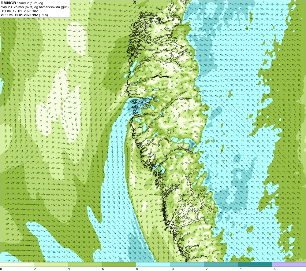
Task: Click the 6–8 m/s dark green legend swatch
Action: tap(119, 264)
